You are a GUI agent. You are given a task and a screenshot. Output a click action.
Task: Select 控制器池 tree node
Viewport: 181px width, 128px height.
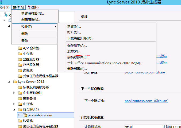coord(29,98)
